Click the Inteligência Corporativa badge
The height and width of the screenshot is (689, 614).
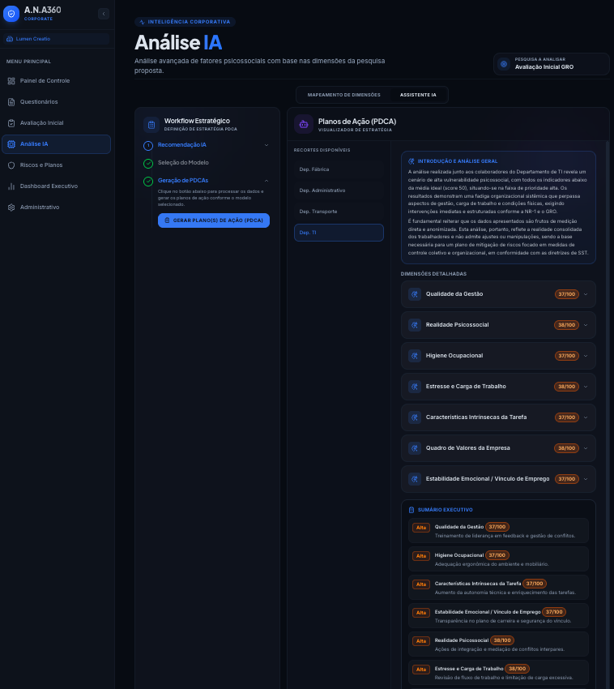(185, 22)
